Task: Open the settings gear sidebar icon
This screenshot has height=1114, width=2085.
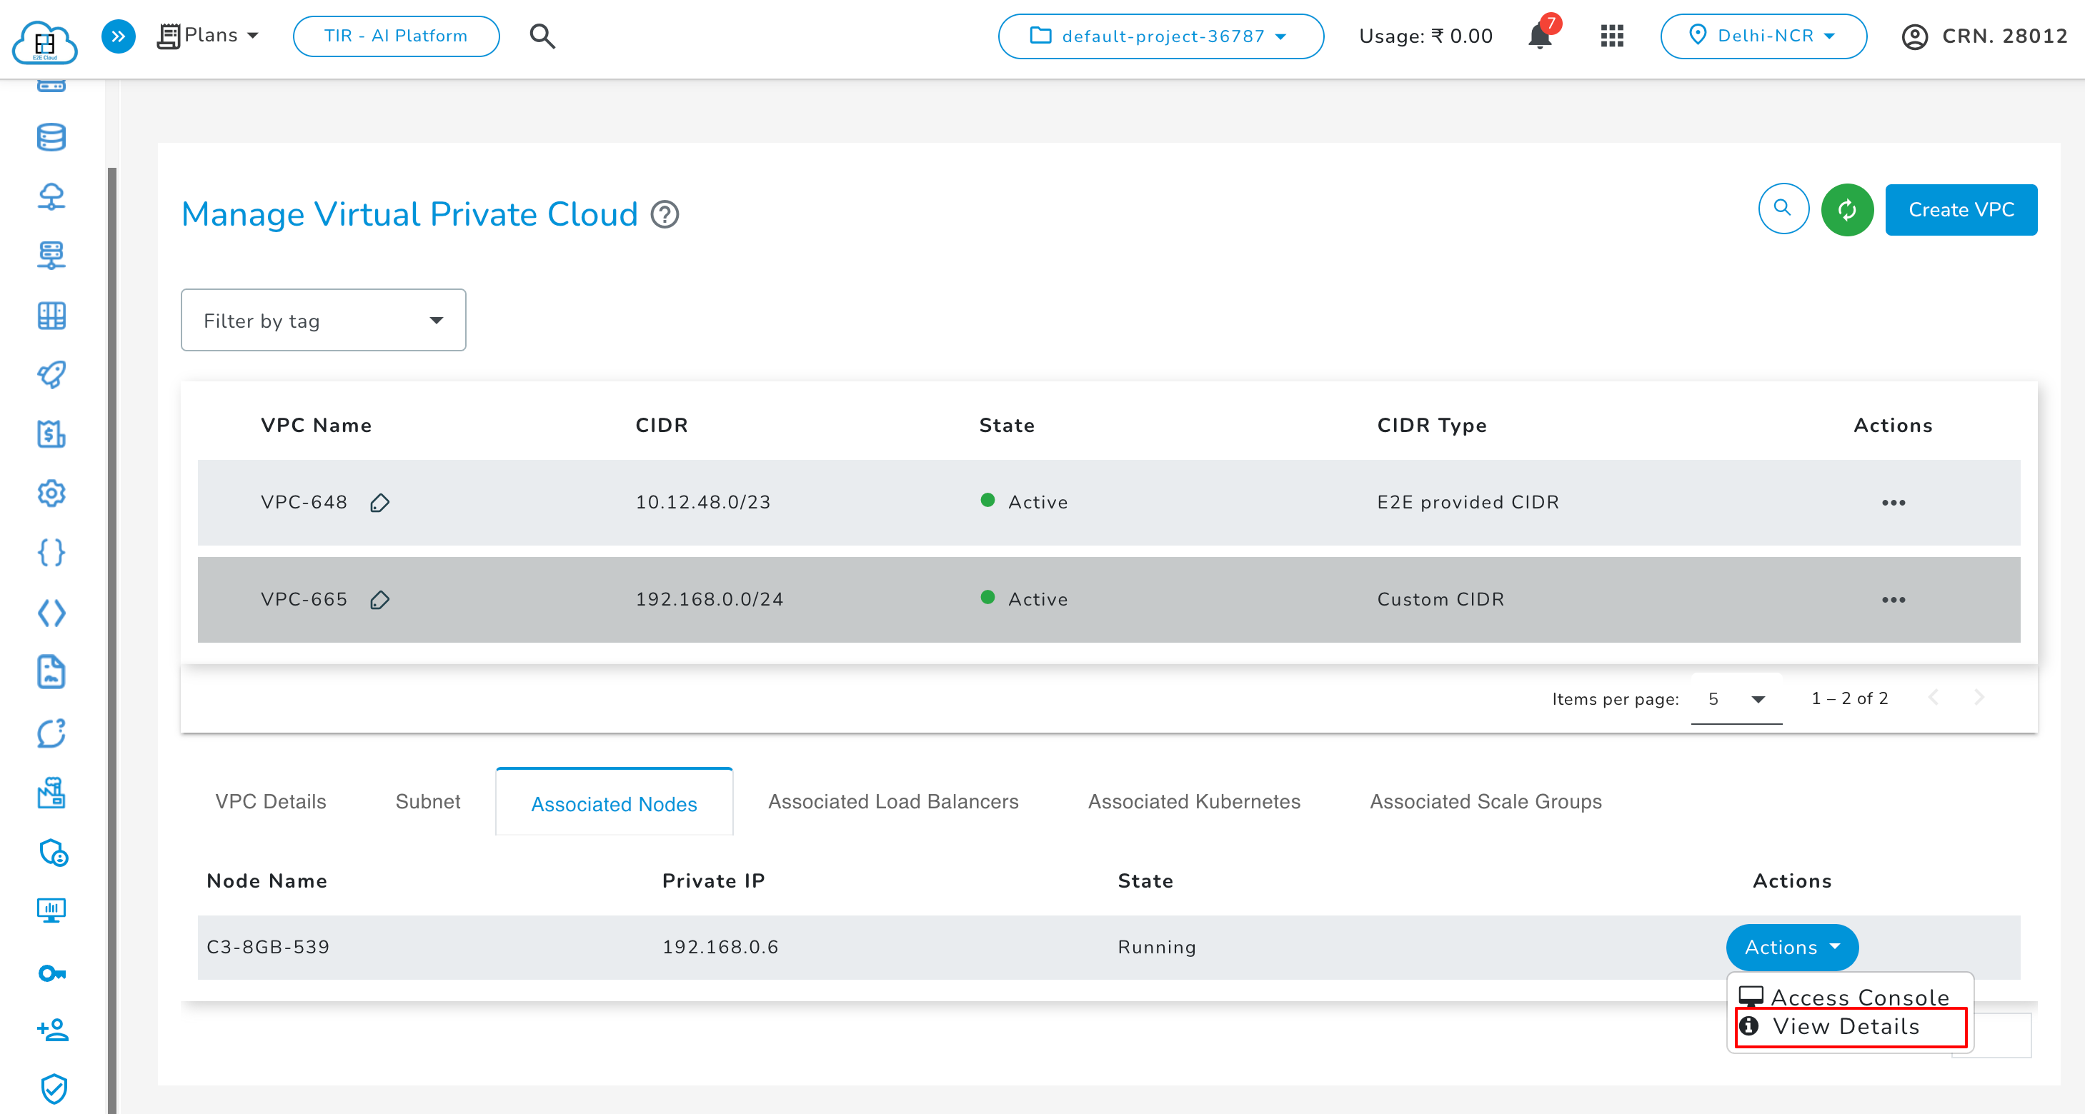Action: pyautogui.click(x=51, y=493)
